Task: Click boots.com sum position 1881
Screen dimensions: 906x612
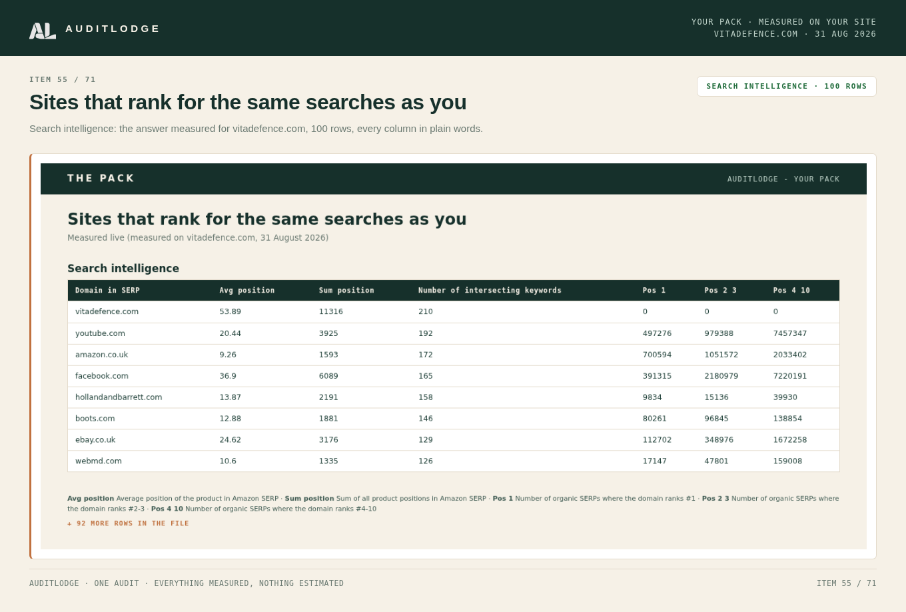Action: [328, 419]
